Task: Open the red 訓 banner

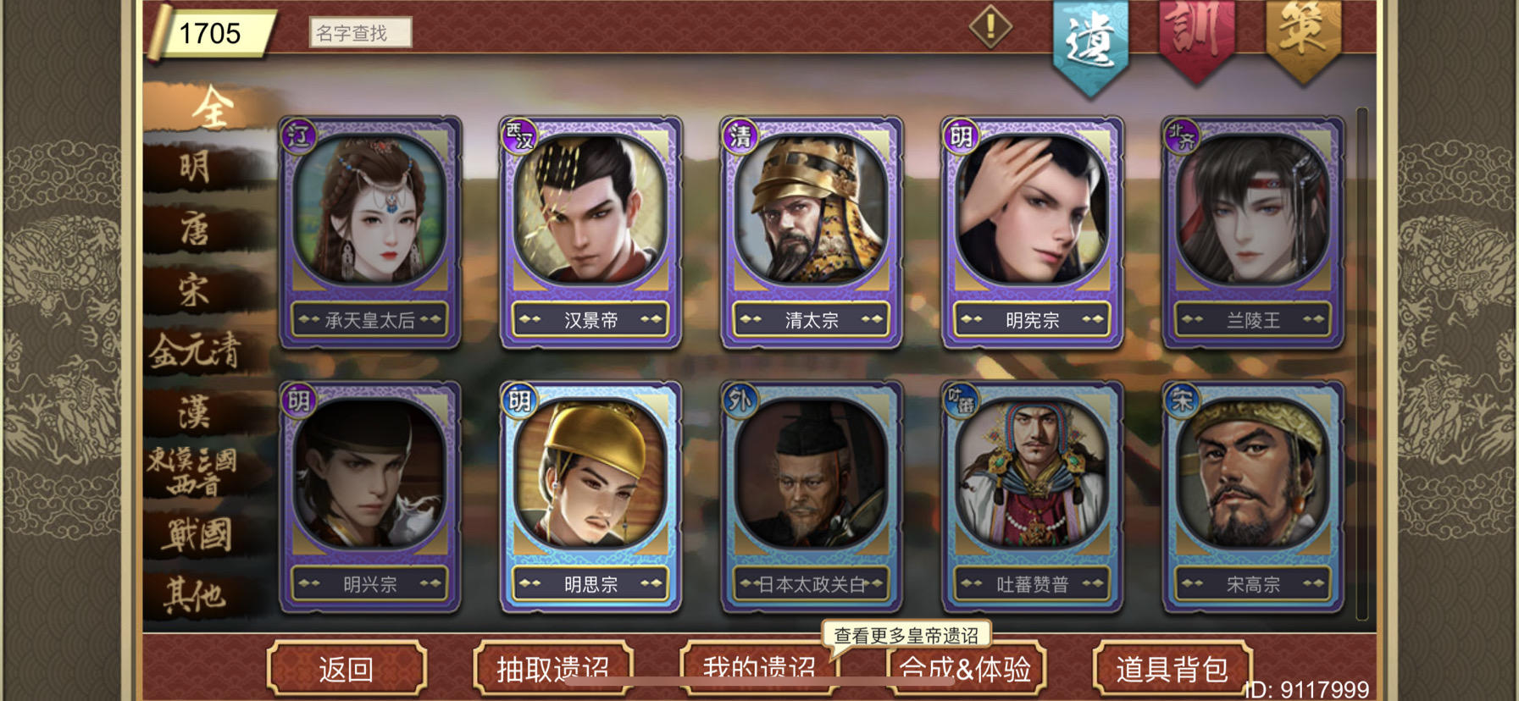Action: pos(1196,38)
